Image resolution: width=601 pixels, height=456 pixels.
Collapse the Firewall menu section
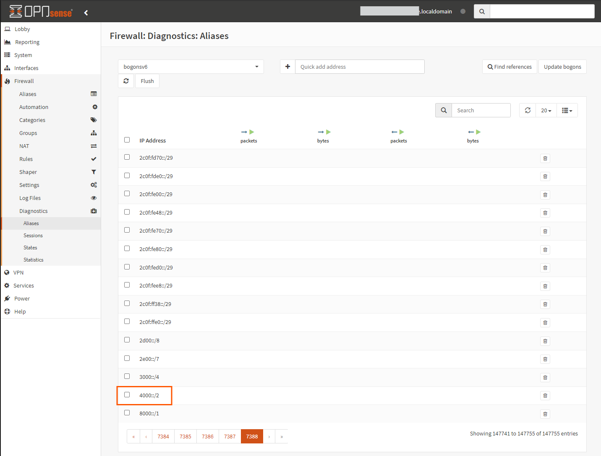click(51, 81)
